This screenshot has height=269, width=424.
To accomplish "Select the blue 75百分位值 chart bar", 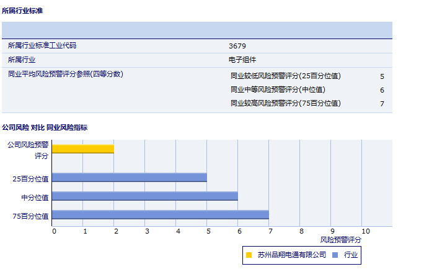I will pyautogui.click(x=160, y=215).
